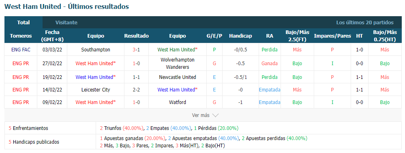405x153 pixels.
Task: Click the Bajo/Más 2.5(FT) column header
Action: [297, 36]
